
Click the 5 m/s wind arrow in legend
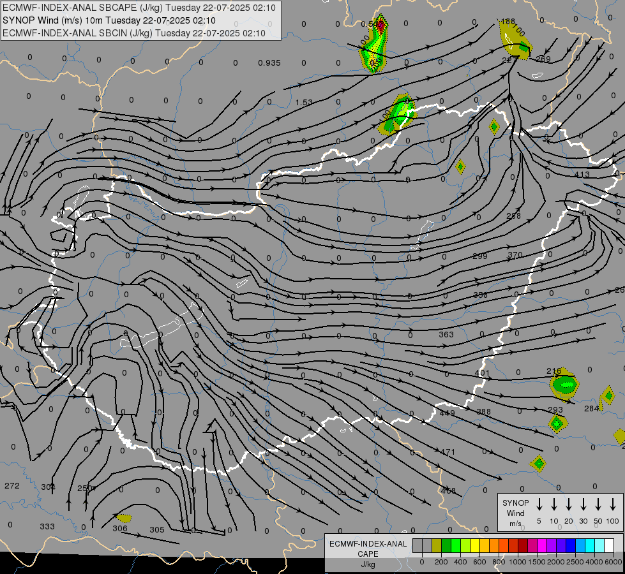[539, 504]
